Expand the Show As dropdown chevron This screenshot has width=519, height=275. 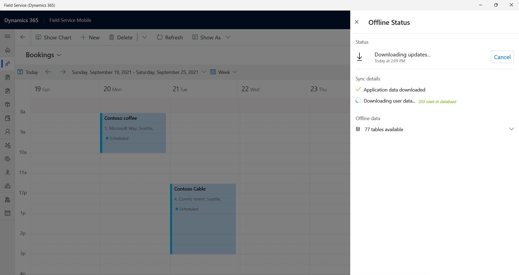point(228,37)
